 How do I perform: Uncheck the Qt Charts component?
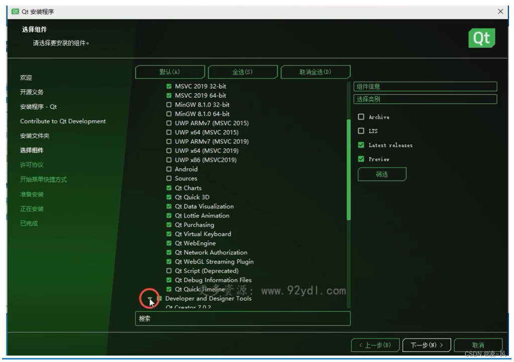(x=169, y=188)
